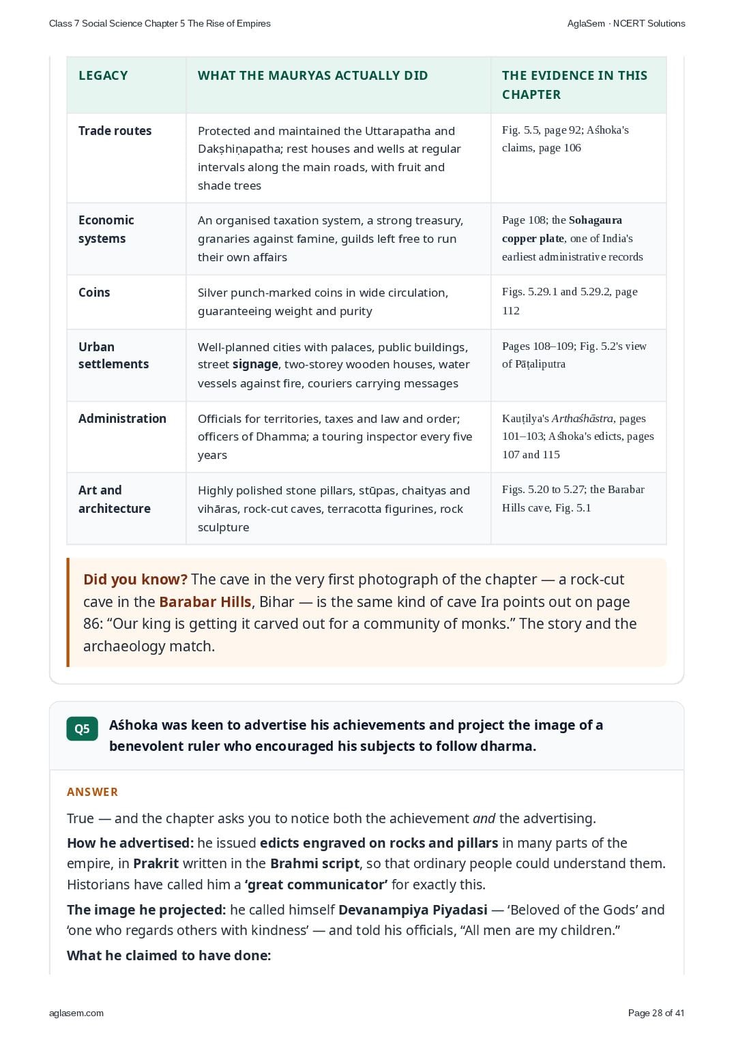Click the orange ANSWER label
This screenshot has height=1038, width=734.
92,792
